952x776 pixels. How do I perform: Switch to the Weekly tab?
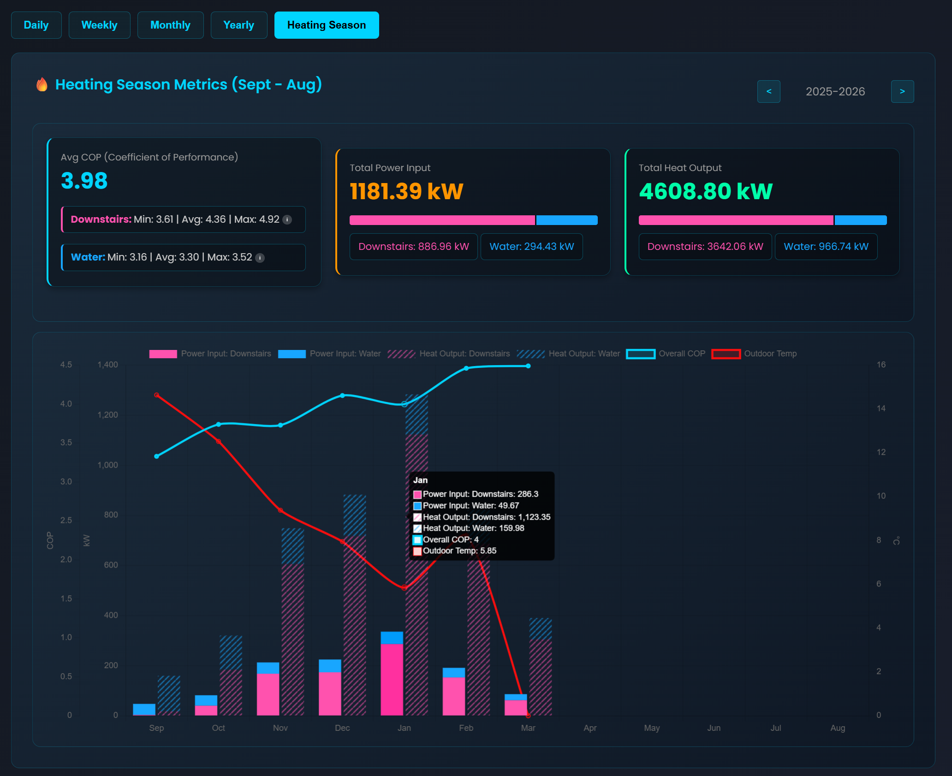pos(99,25)
